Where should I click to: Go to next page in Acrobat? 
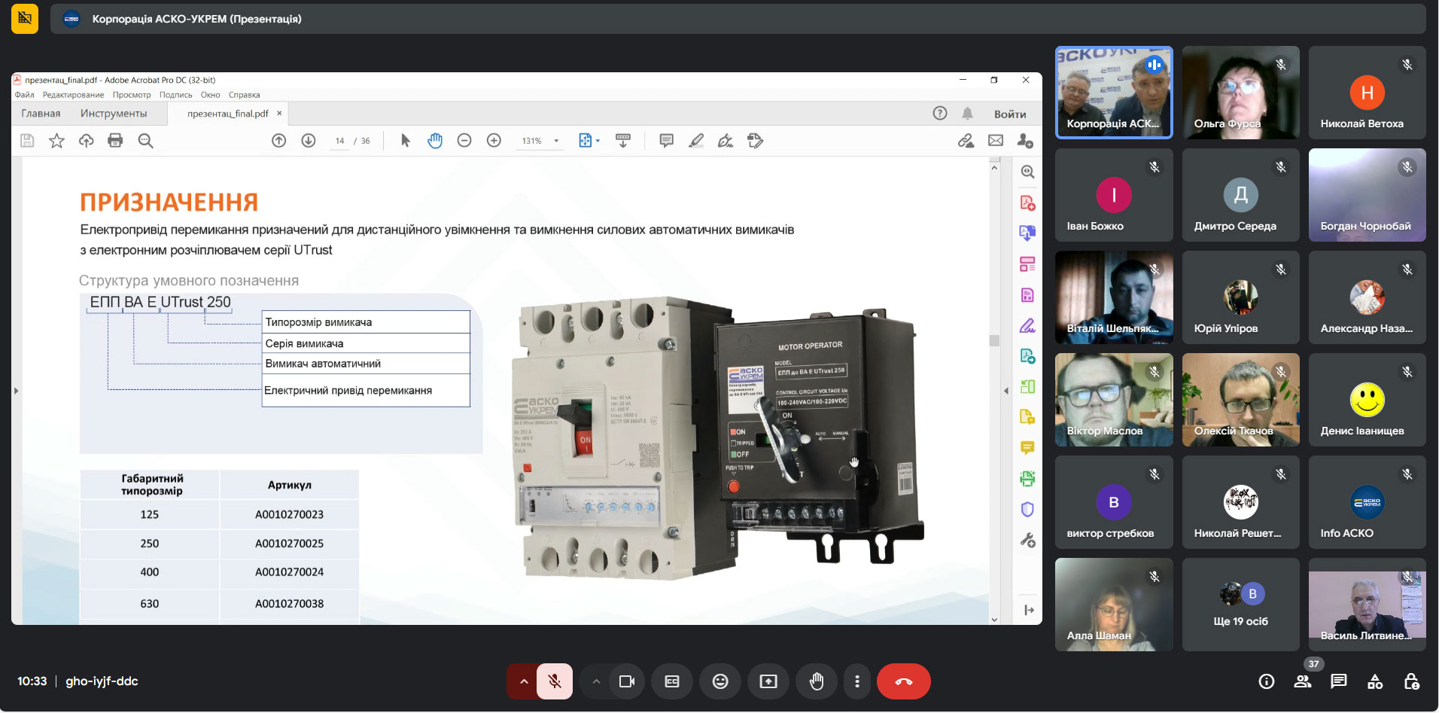[309, 141]
